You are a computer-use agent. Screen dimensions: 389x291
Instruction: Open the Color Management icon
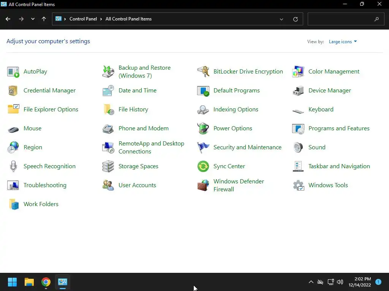pyautogui.click(x=298, y=72)
